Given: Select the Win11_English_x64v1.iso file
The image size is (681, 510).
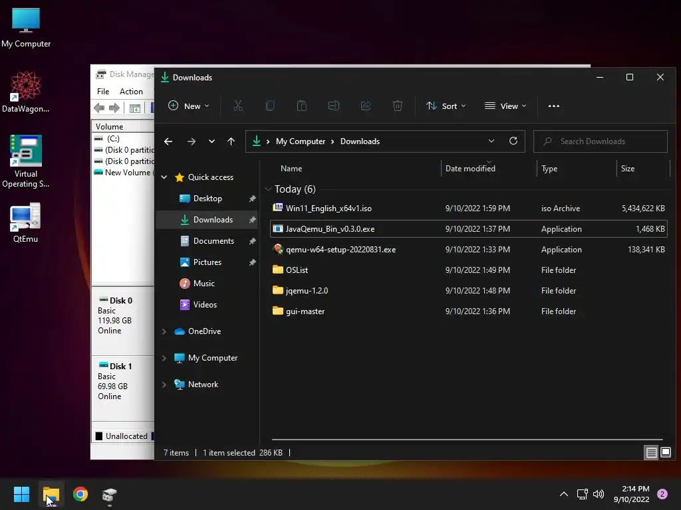Looking at the screenshot, I should 469,208.
